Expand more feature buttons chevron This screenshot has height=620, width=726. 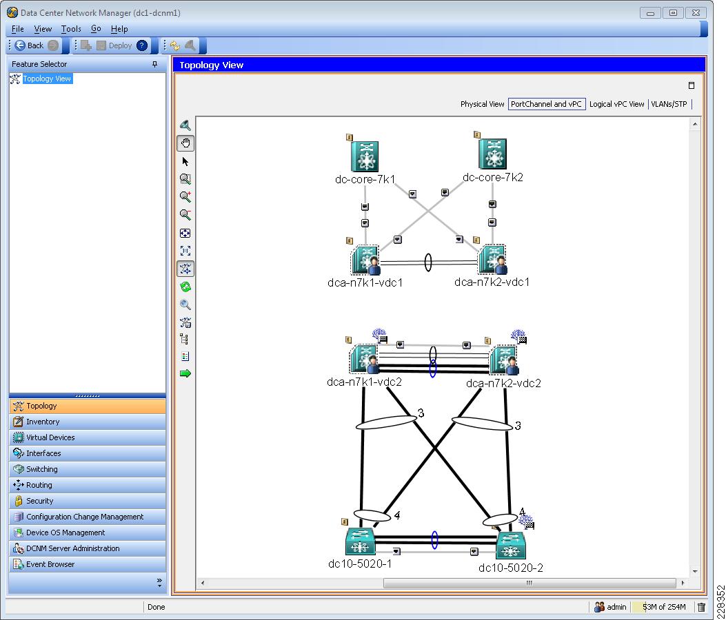pyautogui.click(x=159, y=581)
